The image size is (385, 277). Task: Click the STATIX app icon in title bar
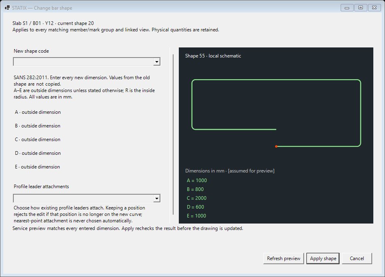coord(7,8)
